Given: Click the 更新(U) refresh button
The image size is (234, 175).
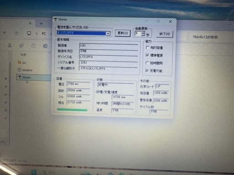Looking at the screenshot, I should tap(122, 33).
